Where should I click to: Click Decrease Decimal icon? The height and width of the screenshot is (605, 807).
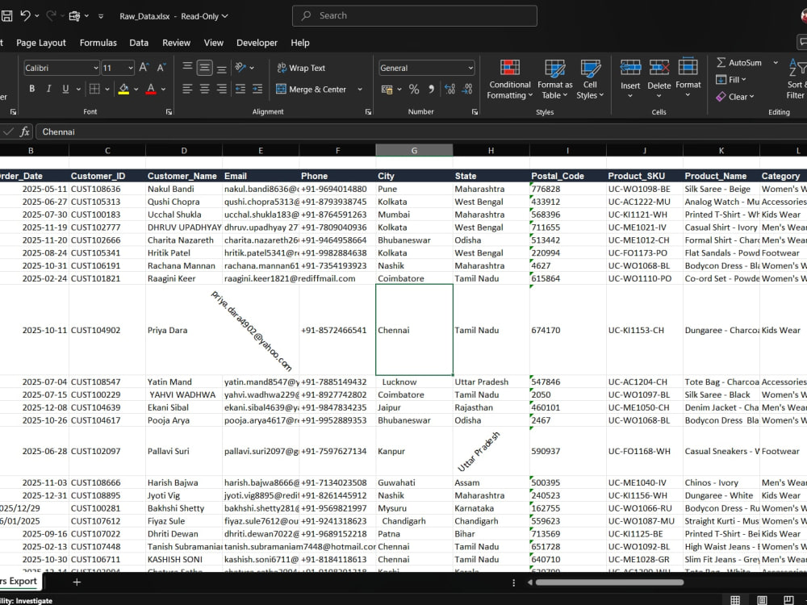click(467, 89)
